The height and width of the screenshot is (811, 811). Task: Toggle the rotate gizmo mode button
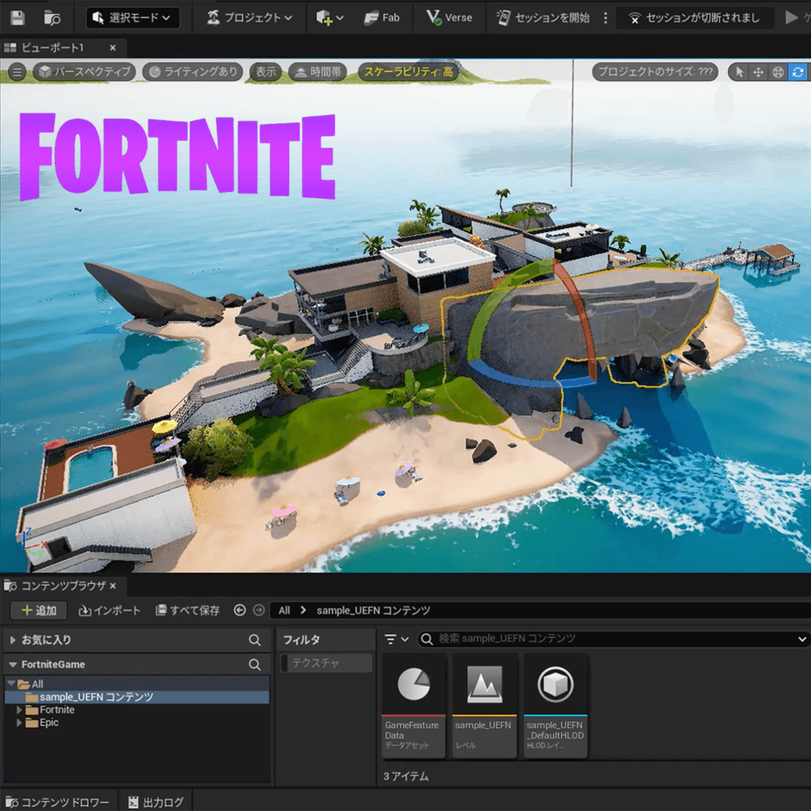(x=797, y=72)
